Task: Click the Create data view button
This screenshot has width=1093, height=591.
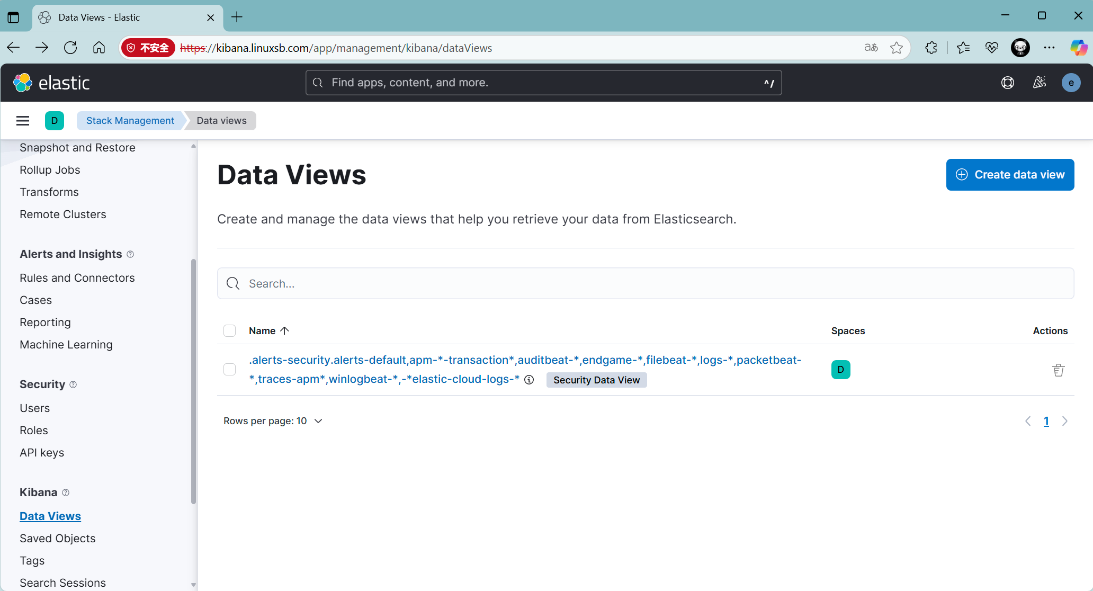Action: point(1010,175)
